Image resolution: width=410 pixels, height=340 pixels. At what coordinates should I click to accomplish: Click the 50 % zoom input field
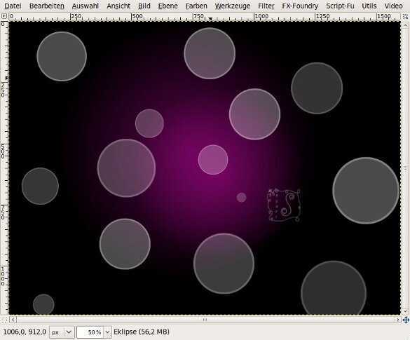(x=90, y=332)
